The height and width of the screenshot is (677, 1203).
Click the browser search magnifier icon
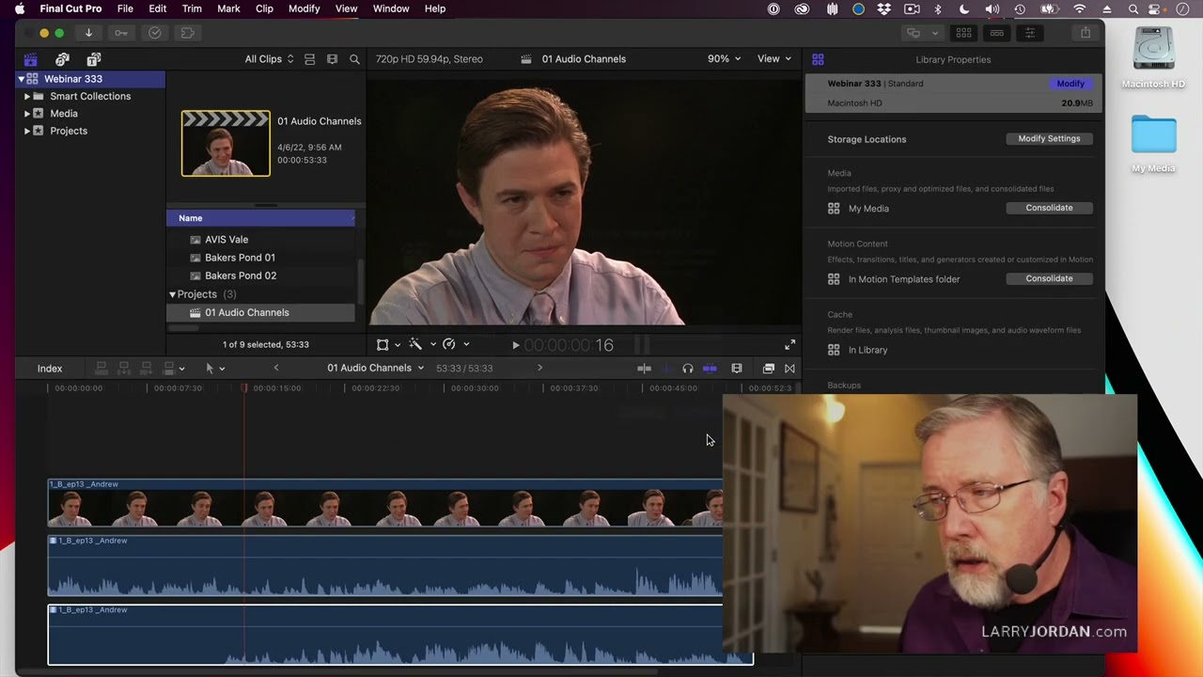(354, 59)
